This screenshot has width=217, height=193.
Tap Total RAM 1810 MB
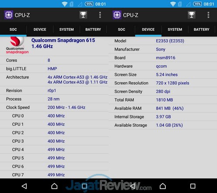coord(164,100)
